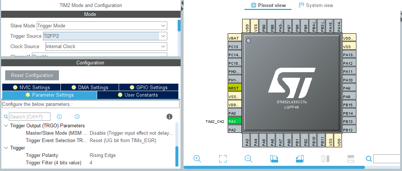402x171 pixels.
Task: Select the PB15 pin
Action: 349,105
